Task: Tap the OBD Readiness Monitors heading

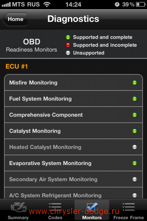Action: pyautogui.click(x=32, y=45)
